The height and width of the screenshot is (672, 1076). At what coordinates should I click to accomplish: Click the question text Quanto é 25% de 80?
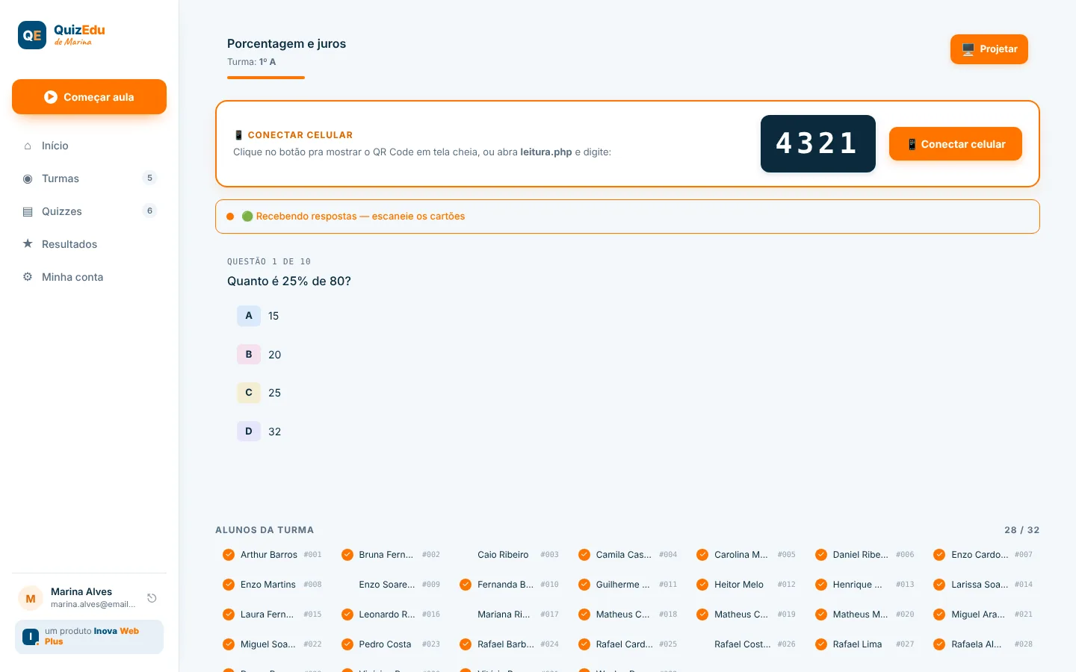coord(289,281)
